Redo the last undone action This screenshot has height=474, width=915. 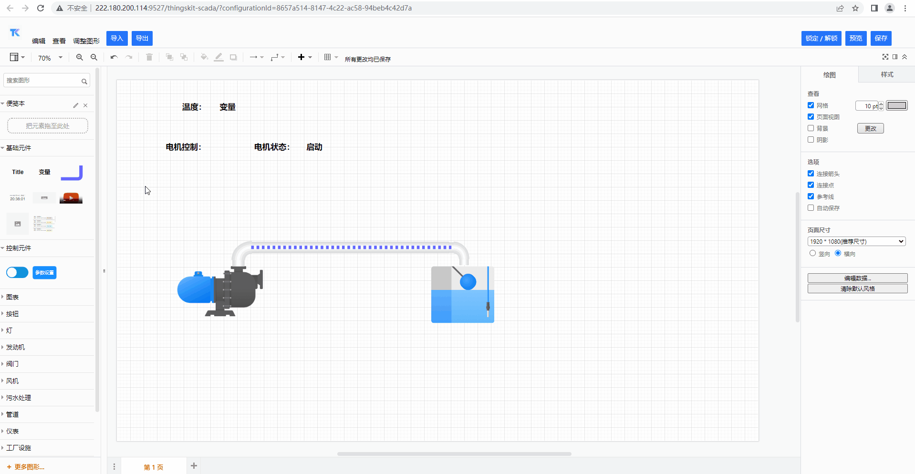[129, 57]
